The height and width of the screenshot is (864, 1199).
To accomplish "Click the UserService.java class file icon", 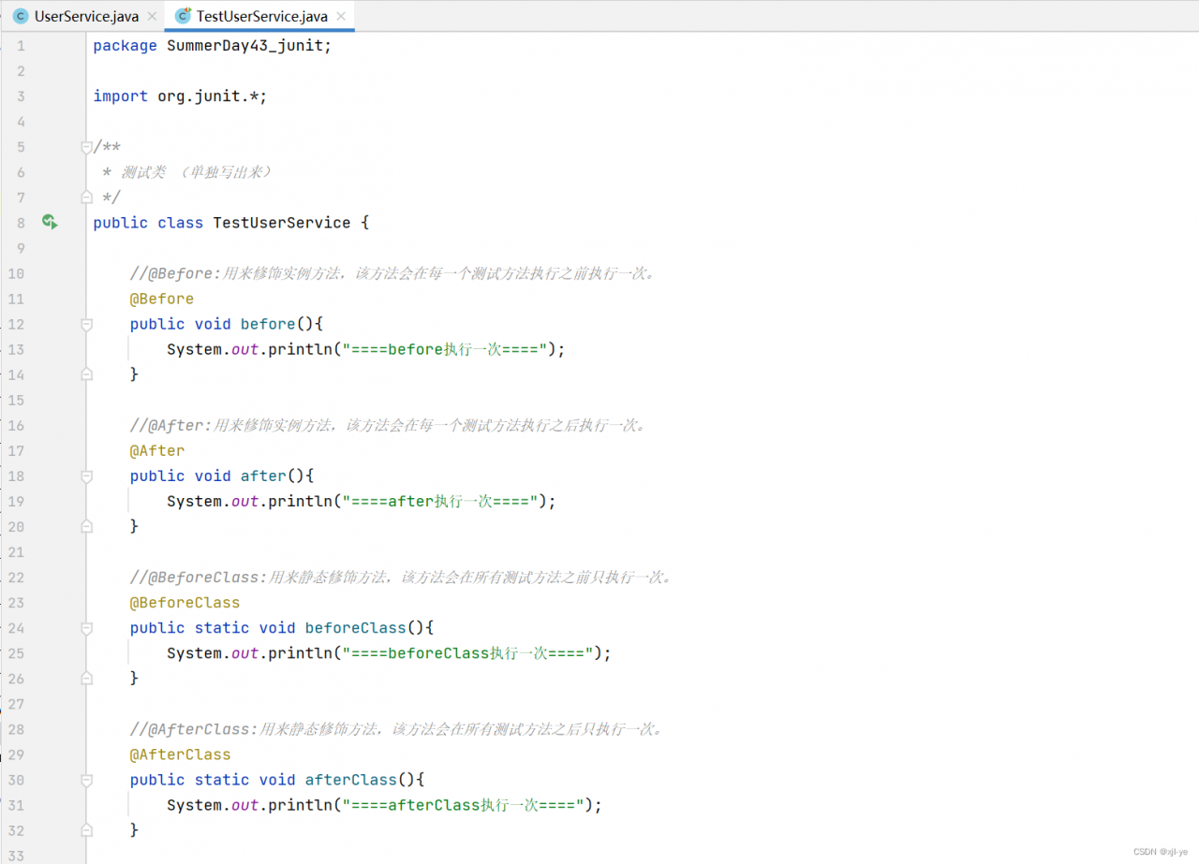I will point(21,16).
